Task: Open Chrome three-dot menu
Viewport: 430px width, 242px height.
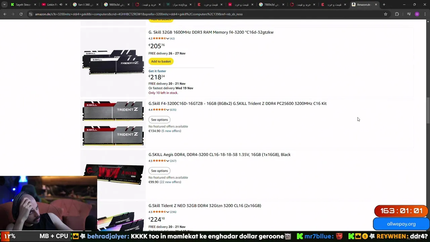Action: point(425,14)
